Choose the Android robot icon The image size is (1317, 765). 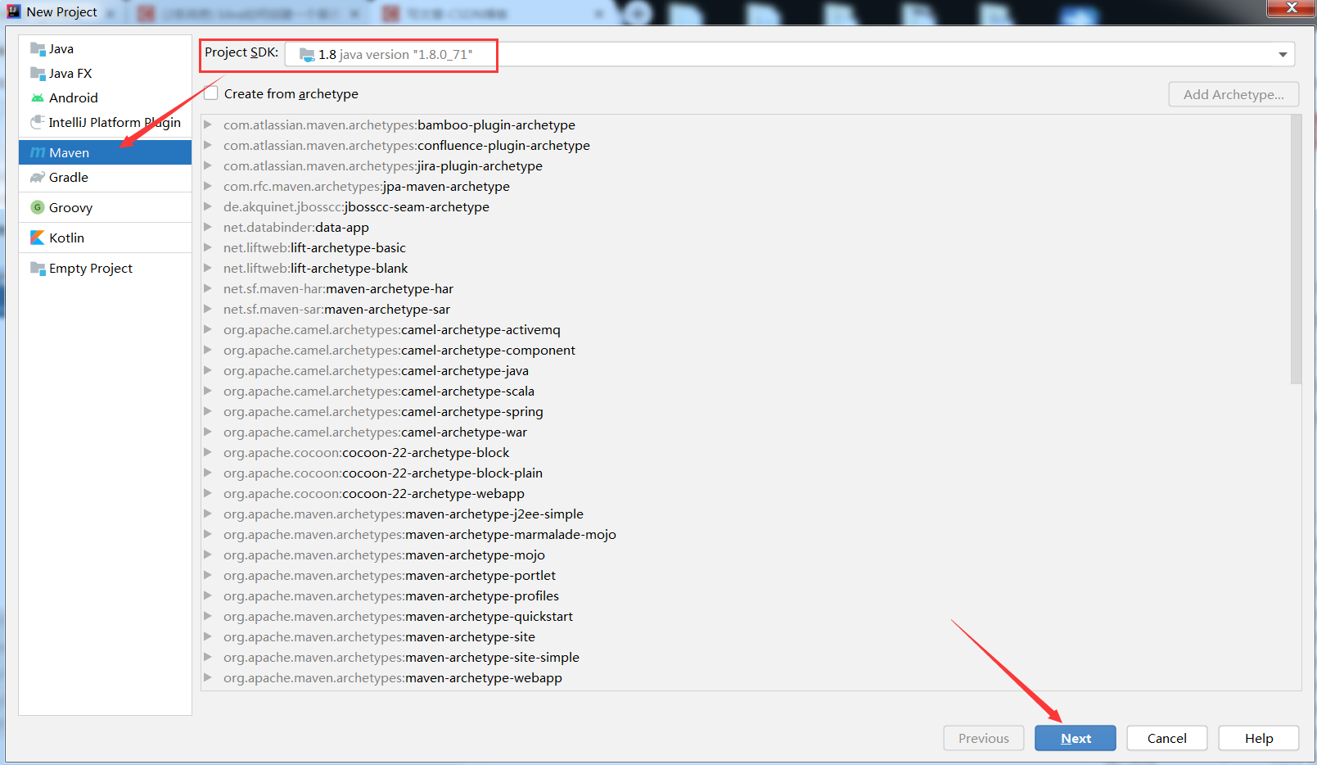(38, 97)
